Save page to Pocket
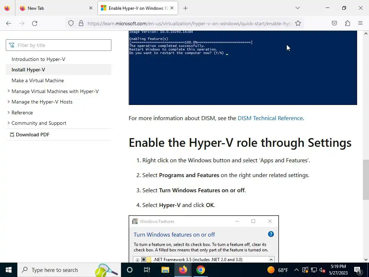The image size is (369, 277). pyautogui.click(x=334, y=23)
